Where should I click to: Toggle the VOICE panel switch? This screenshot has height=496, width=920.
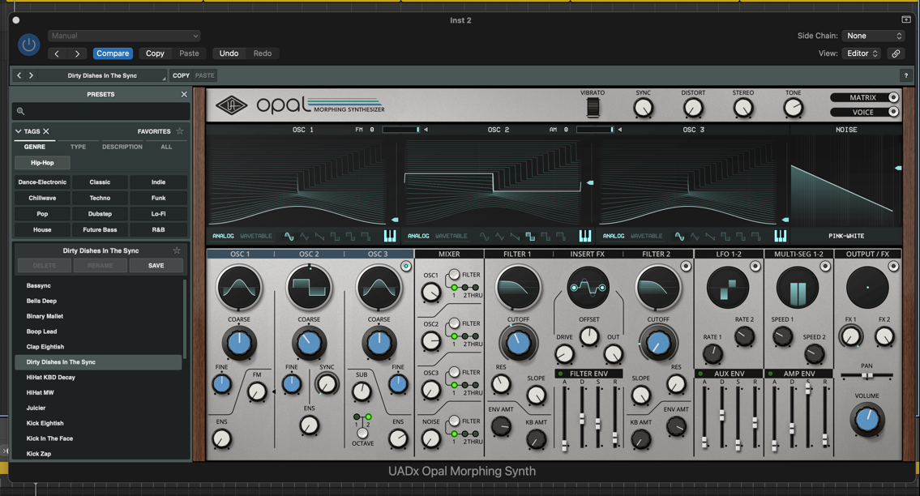tap(892, 112)
